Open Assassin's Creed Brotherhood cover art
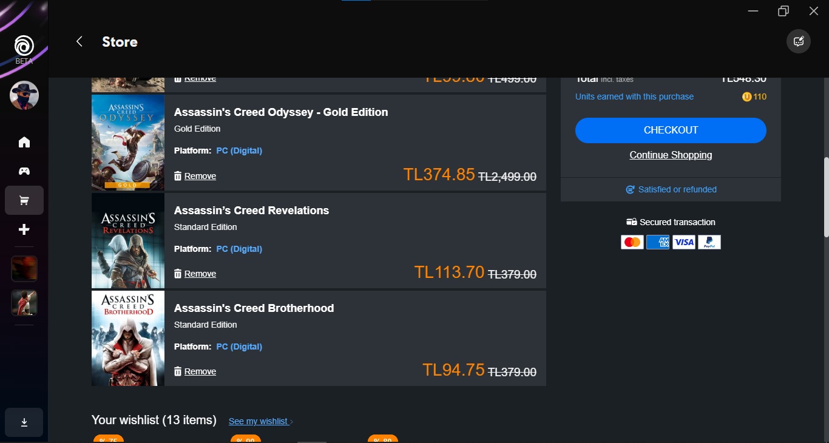The height and width of the screenshot is (443, 829). (x=128, y=339)
